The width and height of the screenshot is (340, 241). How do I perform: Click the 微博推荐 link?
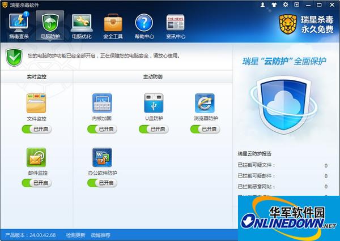pos(100,235)
